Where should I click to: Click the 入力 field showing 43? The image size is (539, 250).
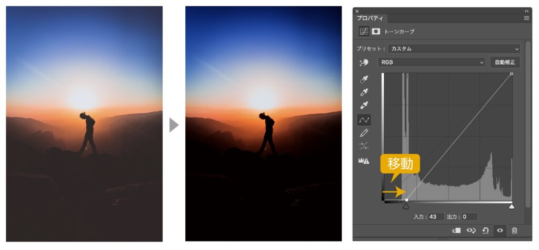436,217
